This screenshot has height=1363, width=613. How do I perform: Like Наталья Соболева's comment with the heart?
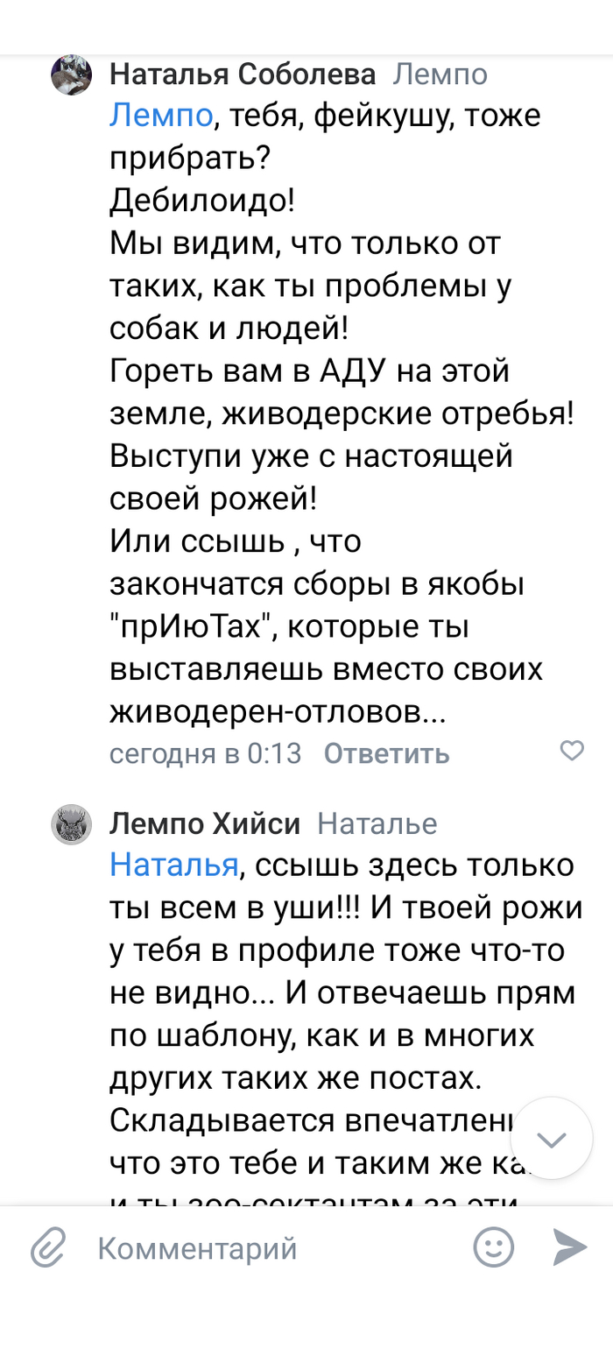pyautogui.click(x=572, y=751)
